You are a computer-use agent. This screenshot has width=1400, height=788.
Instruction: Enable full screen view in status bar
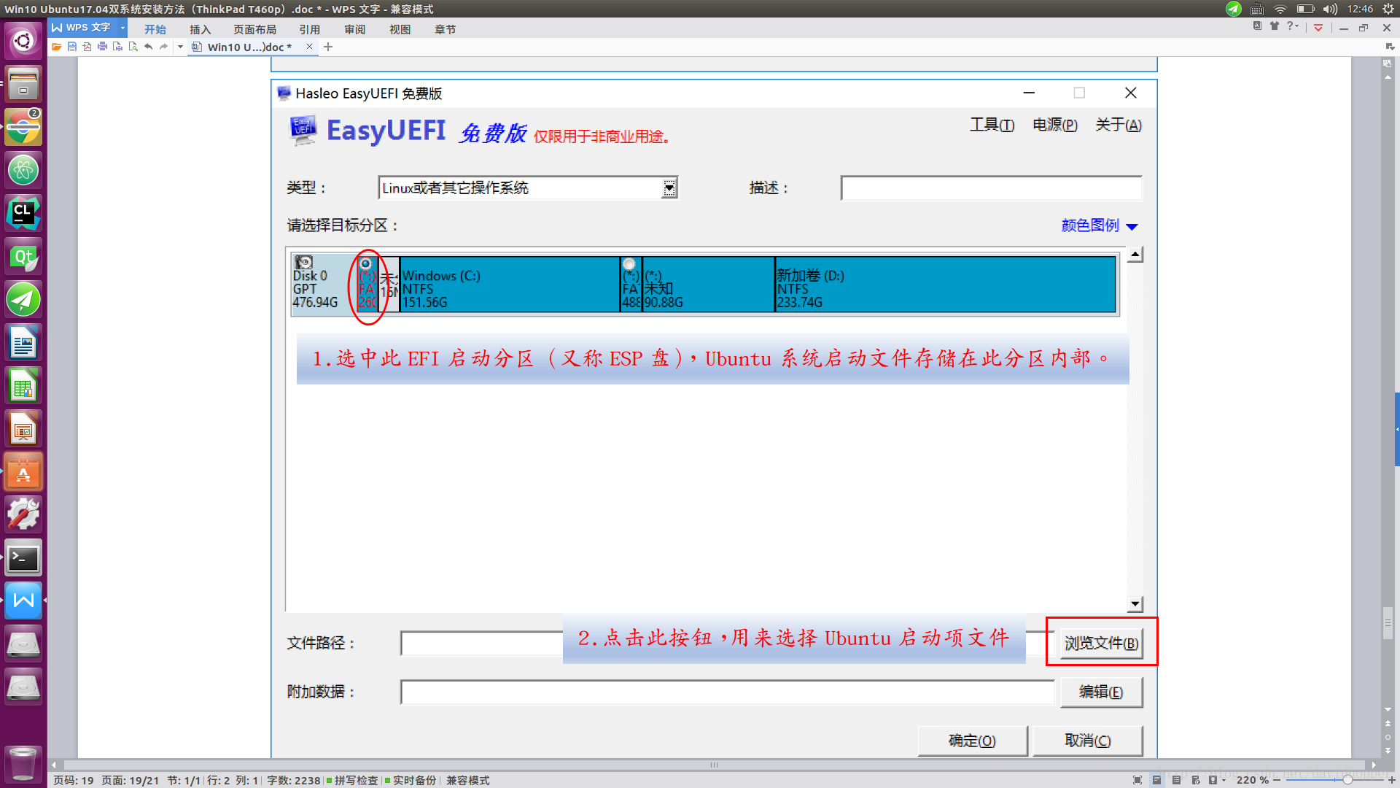click(x=1137, y=780)
